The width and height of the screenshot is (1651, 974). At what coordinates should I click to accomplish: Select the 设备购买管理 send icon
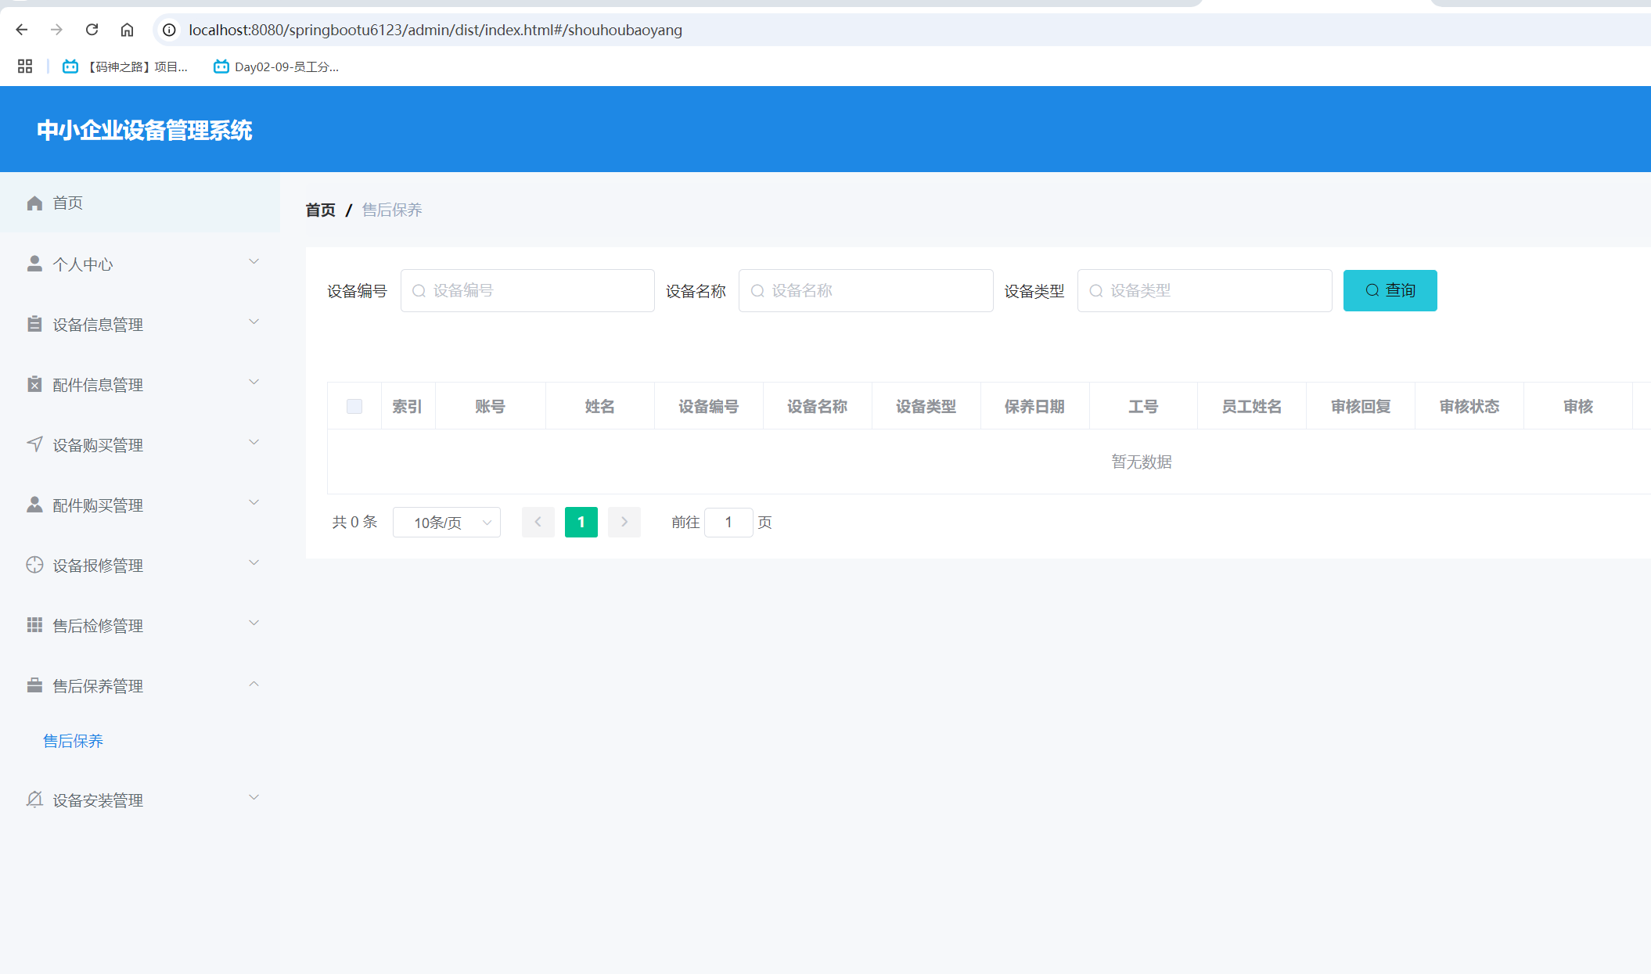(x=34, y=444)
